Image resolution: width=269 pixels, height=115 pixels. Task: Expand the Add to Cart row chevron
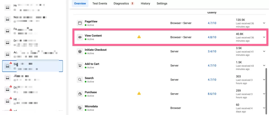[x=264, y=66]
